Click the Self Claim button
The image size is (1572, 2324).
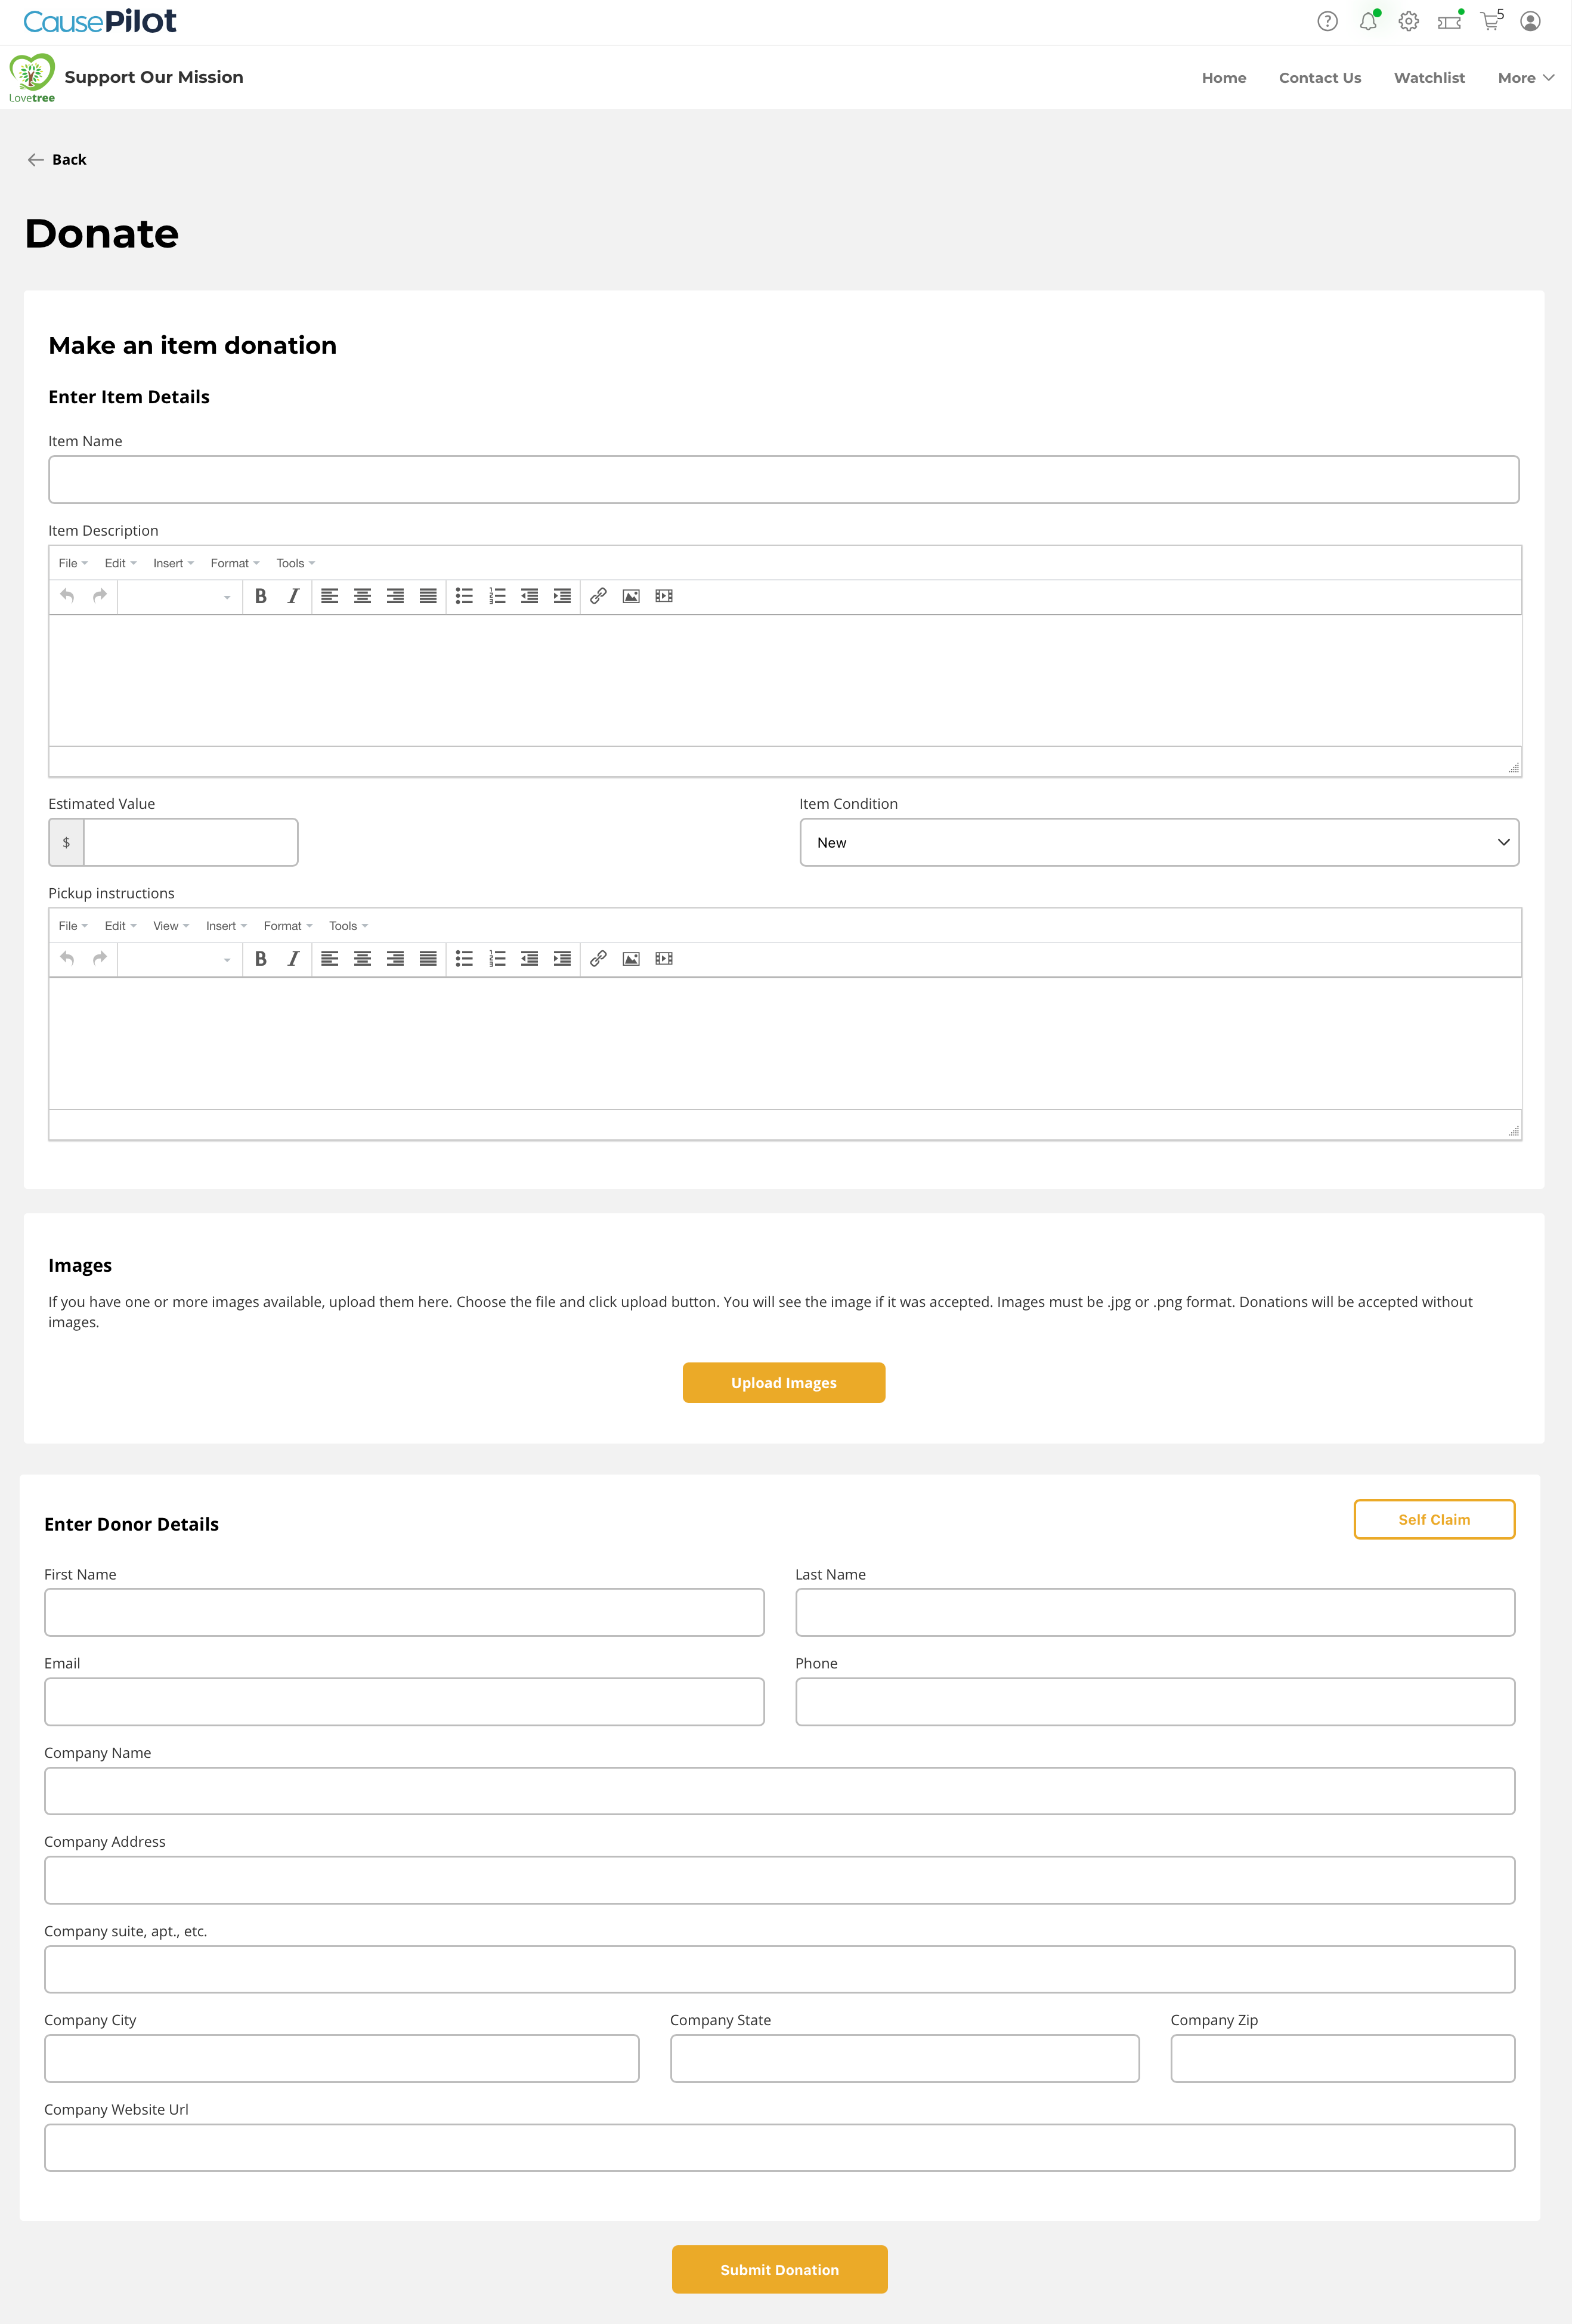click(x=1433, y=1519)
